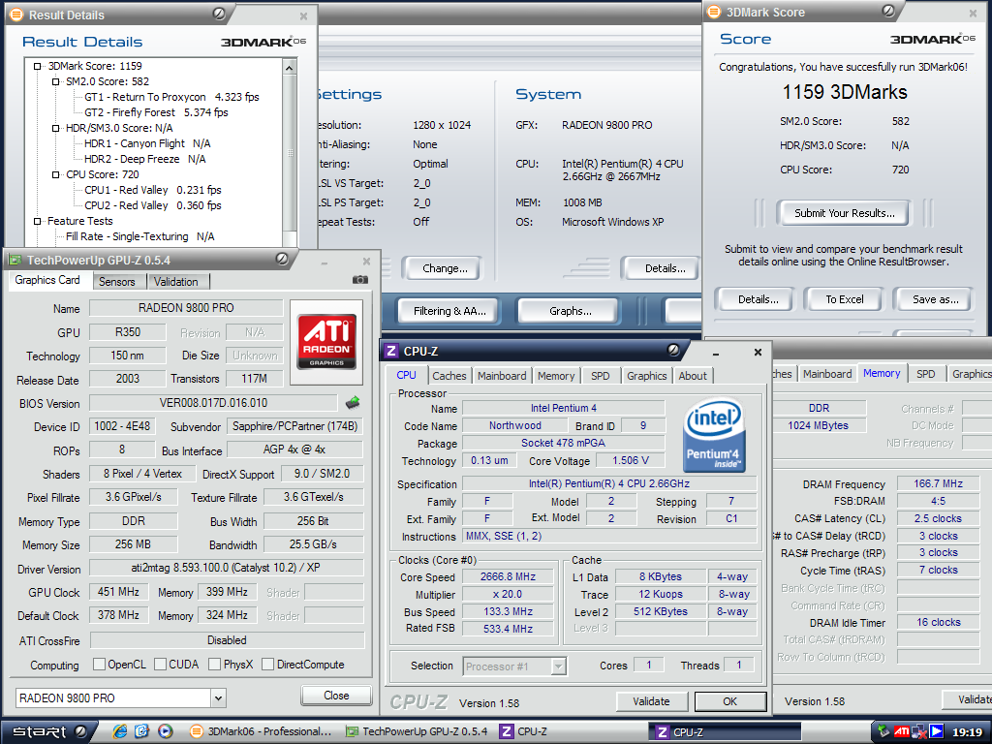The height and width of the screenshot is (744, 992).
Task: Open the Graphics tab in front CPU-Z window
Action: pos(646,376)
